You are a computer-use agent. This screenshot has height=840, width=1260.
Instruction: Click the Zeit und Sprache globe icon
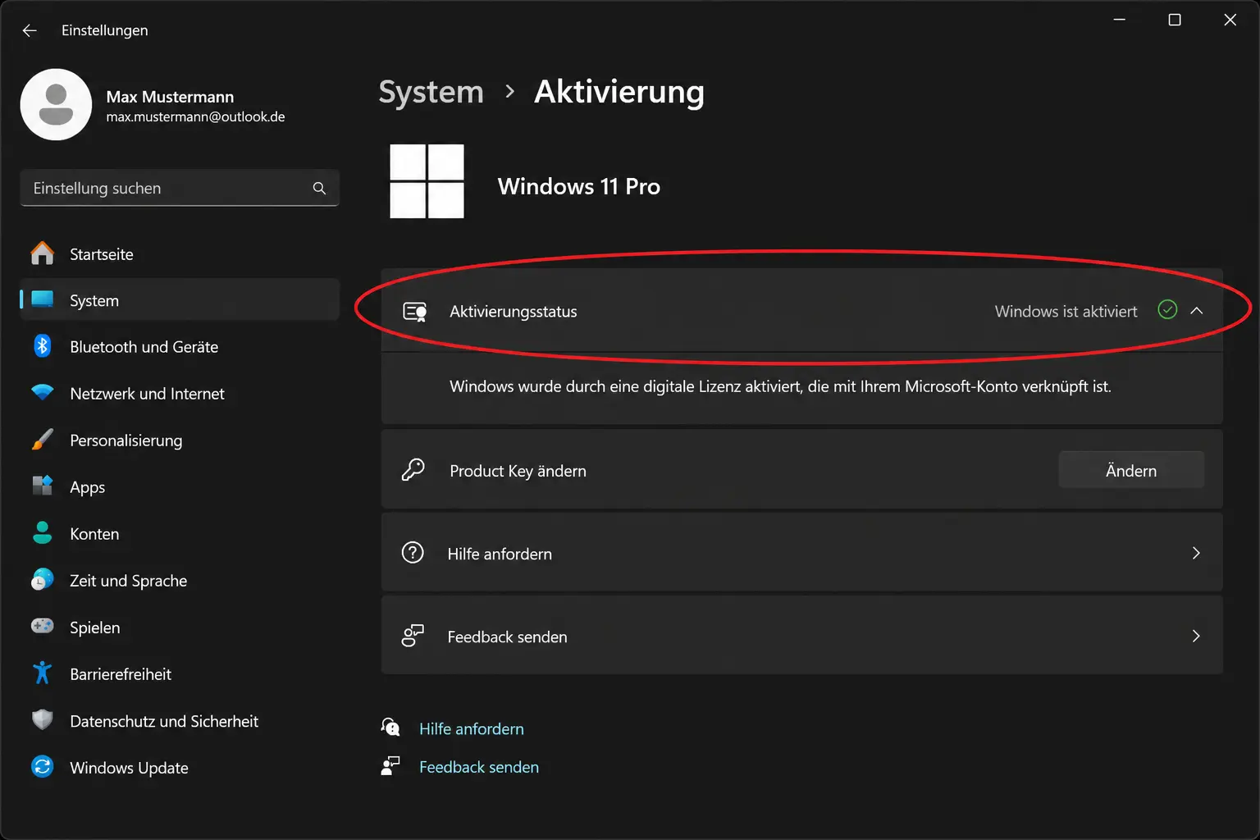pos(43,580)
